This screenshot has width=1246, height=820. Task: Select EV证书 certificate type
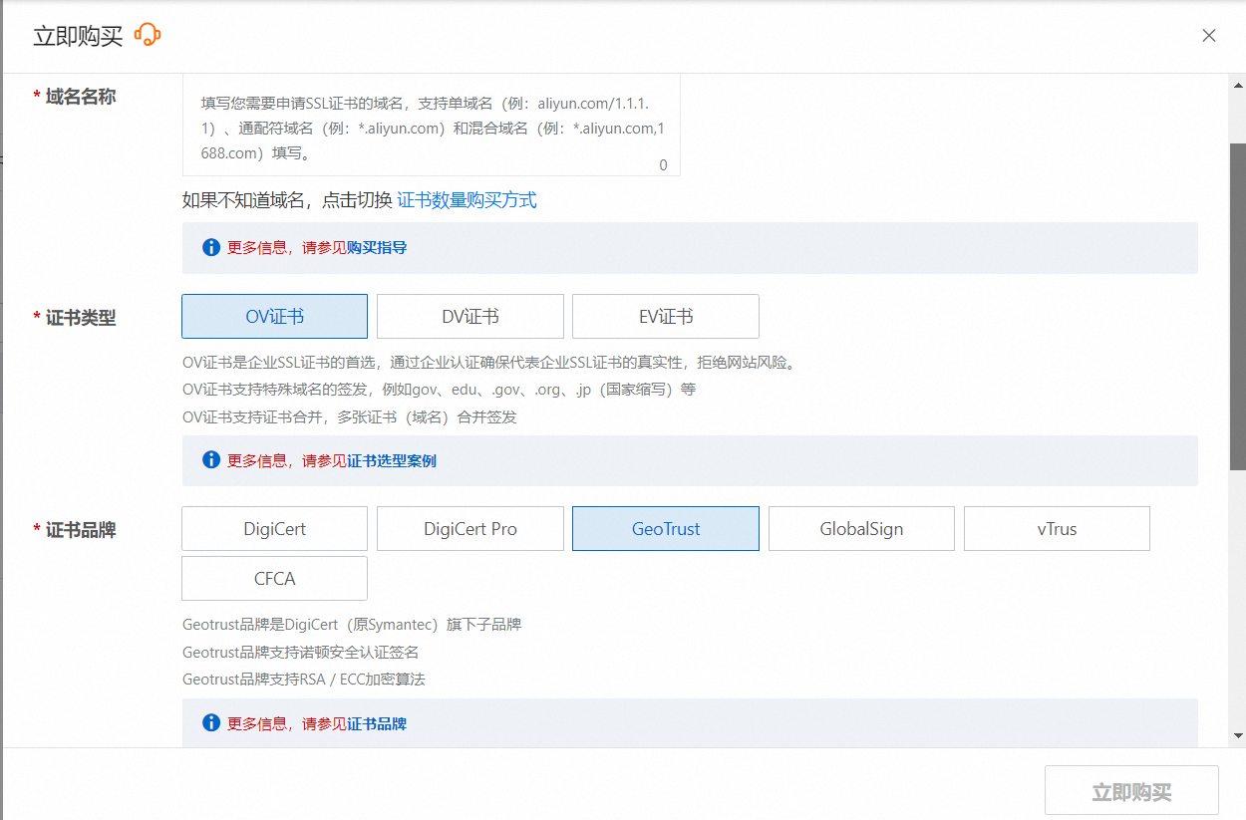(665, 317)
